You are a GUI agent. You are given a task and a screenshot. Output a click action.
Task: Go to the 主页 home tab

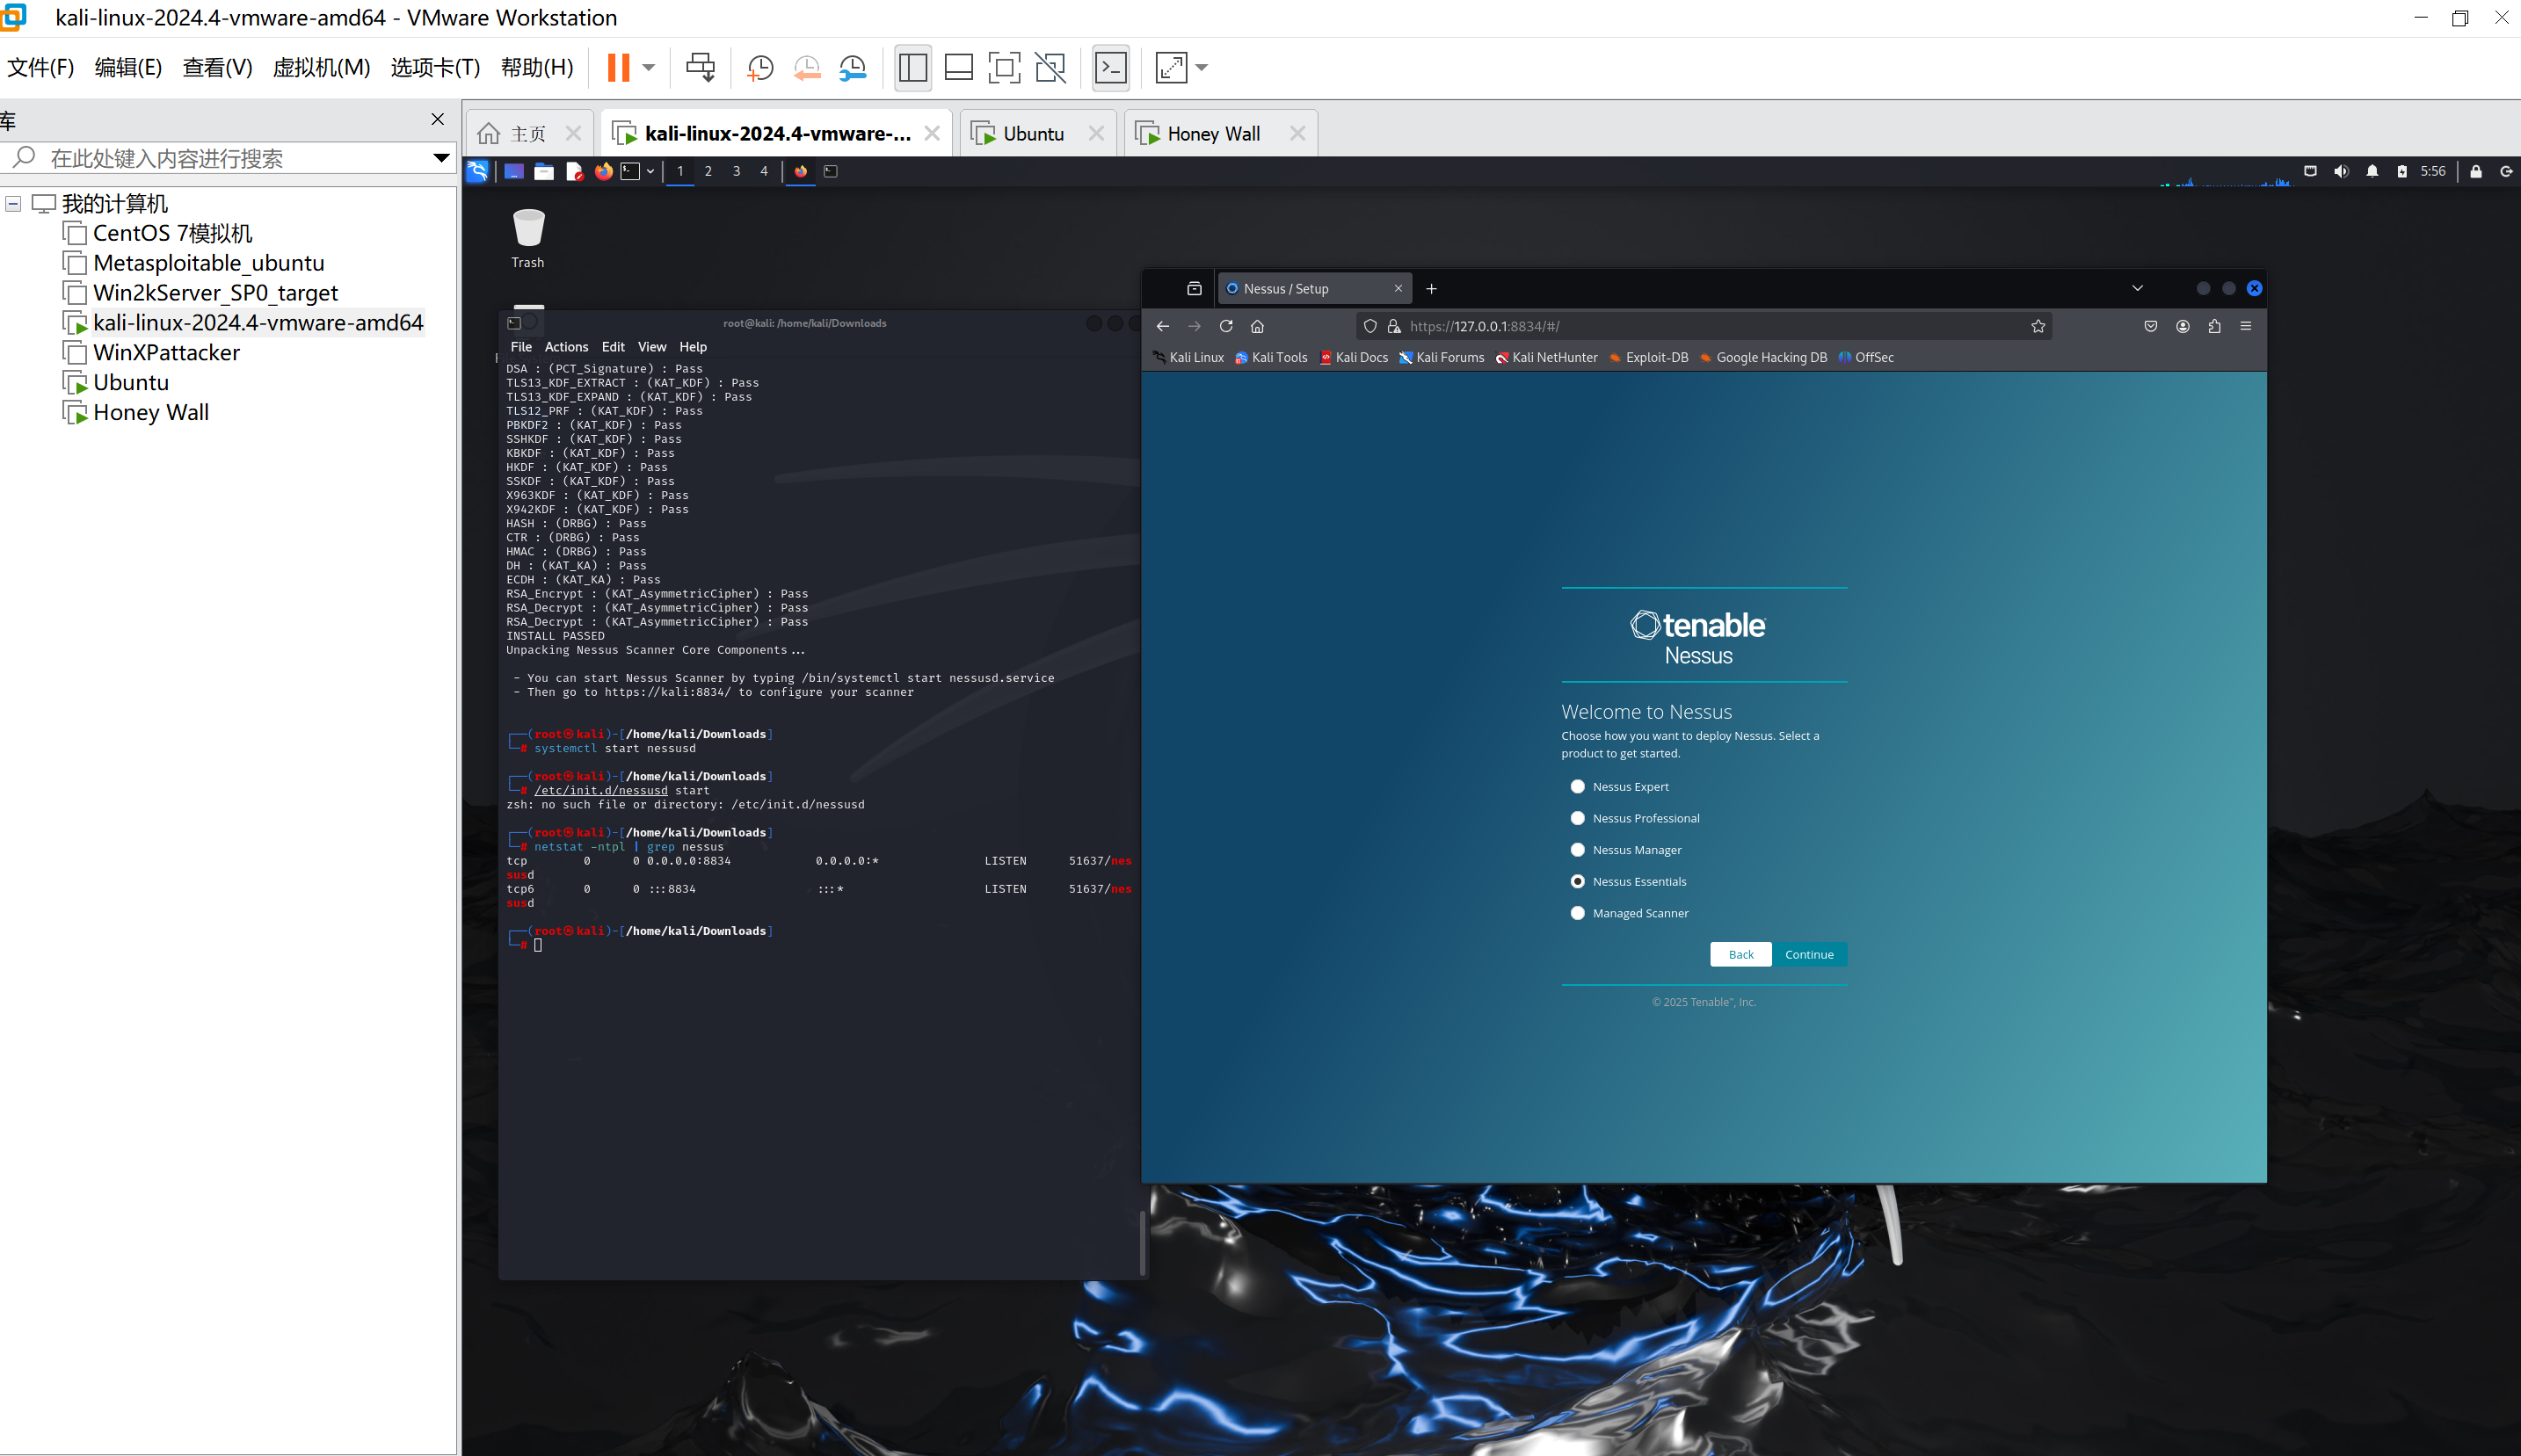pyautogui.click(x=527, y=134)
